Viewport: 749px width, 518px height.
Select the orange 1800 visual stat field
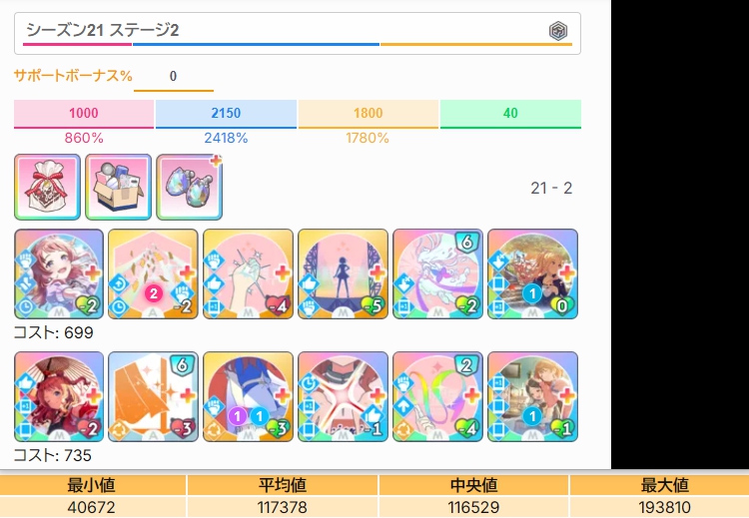coord(369,114)
